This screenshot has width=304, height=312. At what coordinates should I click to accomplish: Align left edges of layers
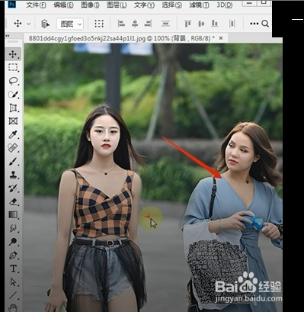point(121,24)
